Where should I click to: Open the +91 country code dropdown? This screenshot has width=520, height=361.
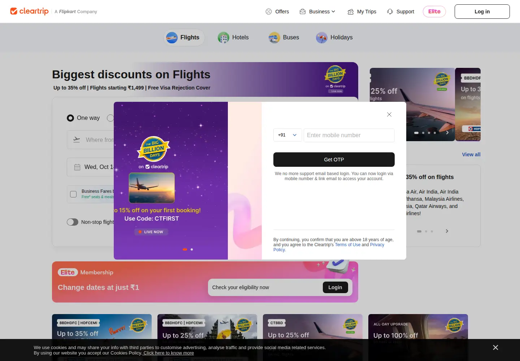point(287,135)
